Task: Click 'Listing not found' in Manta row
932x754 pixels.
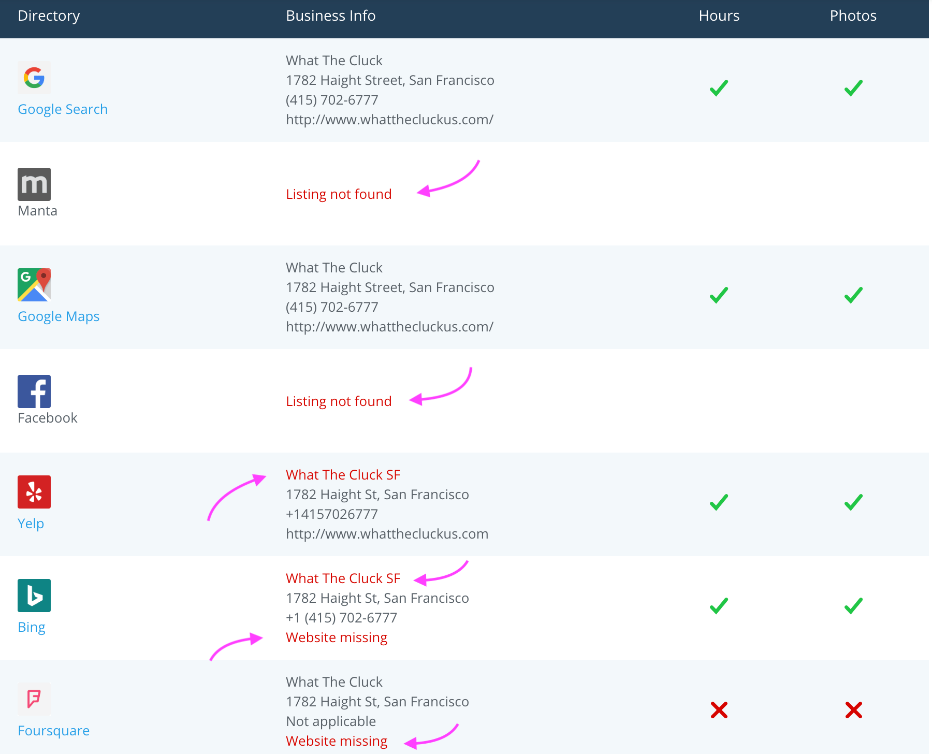Action: point(339,194)
